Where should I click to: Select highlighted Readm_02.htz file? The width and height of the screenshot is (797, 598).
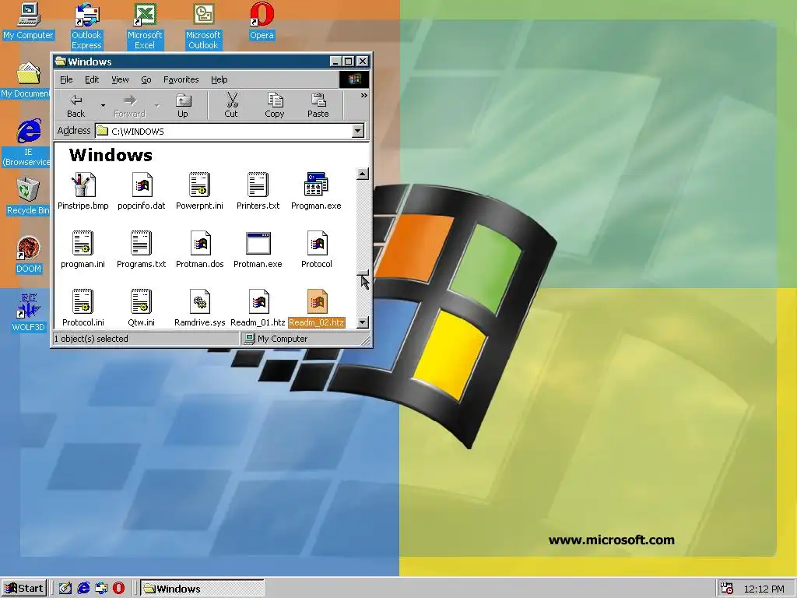click(x=316, y=308)
